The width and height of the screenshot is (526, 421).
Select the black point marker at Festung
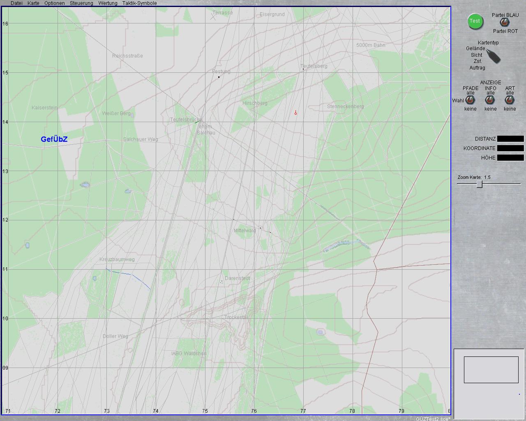pyautogui.click(x=219, y=77)
